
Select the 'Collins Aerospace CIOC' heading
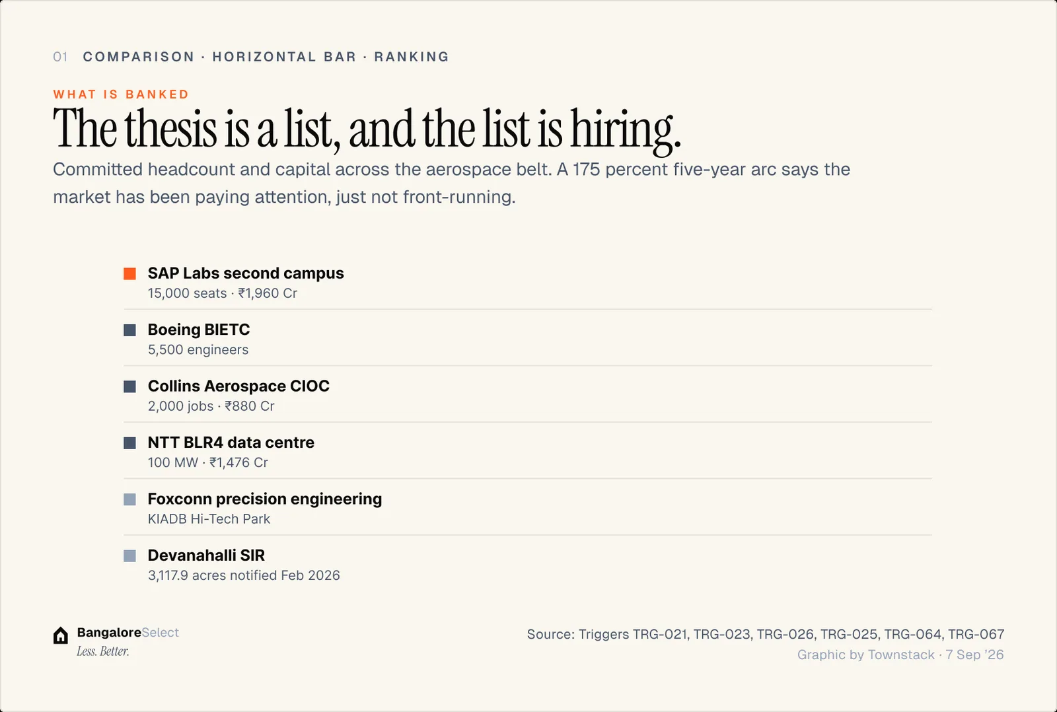click(x=238, y=386)
